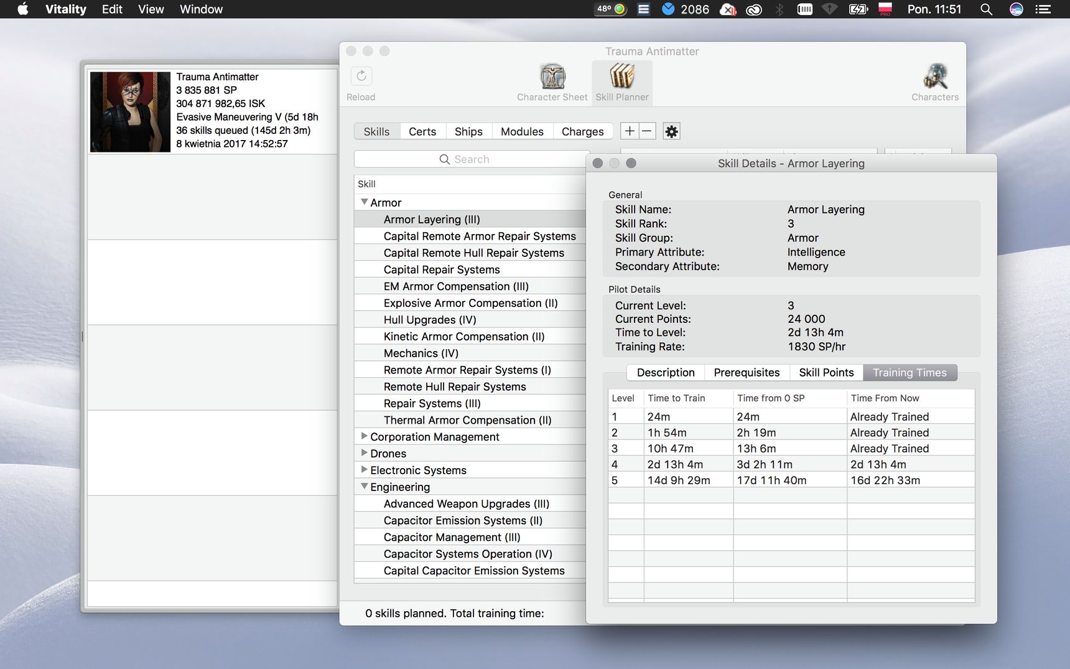Select Hull Upgrades (IV) skill
This screenshot has width=1070, height=669.
[x=470, y=320]
